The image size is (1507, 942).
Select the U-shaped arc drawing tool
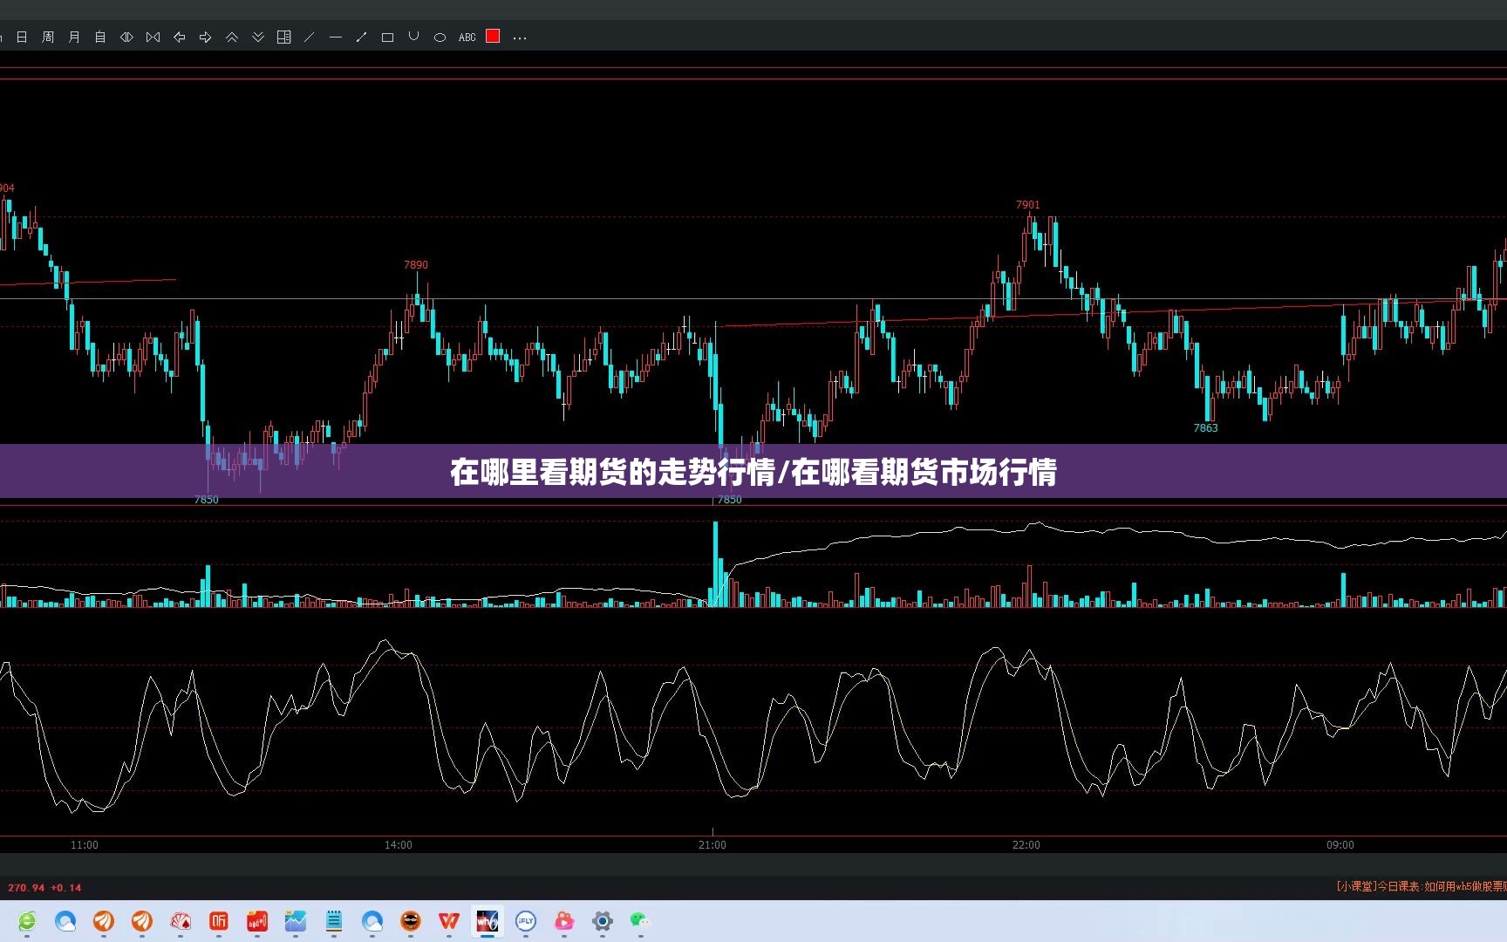pyautogui.click(x=414, y=37)
